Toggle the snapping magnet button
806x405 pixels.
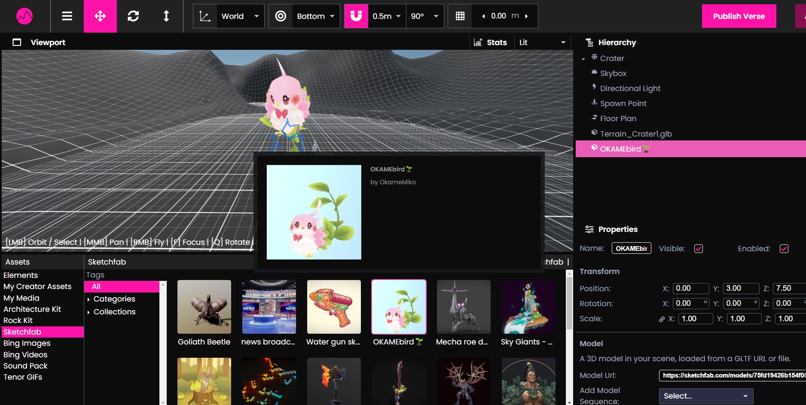pos(356,16)
